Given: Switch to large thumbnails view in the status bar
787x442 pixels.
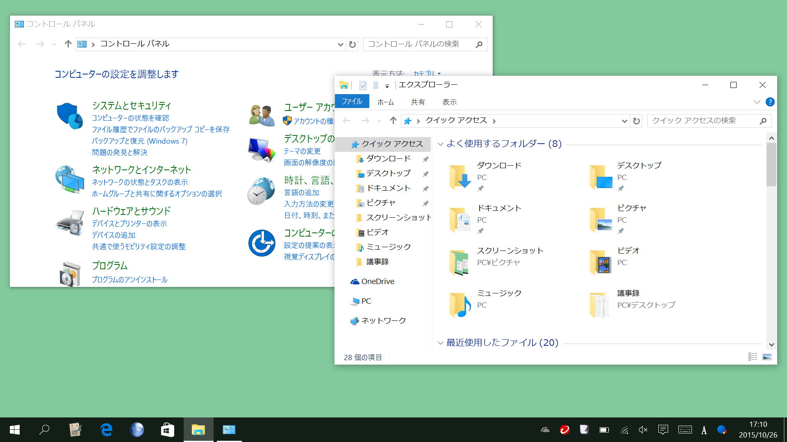Looking at the screenshot, I should [x=767, y=357].
